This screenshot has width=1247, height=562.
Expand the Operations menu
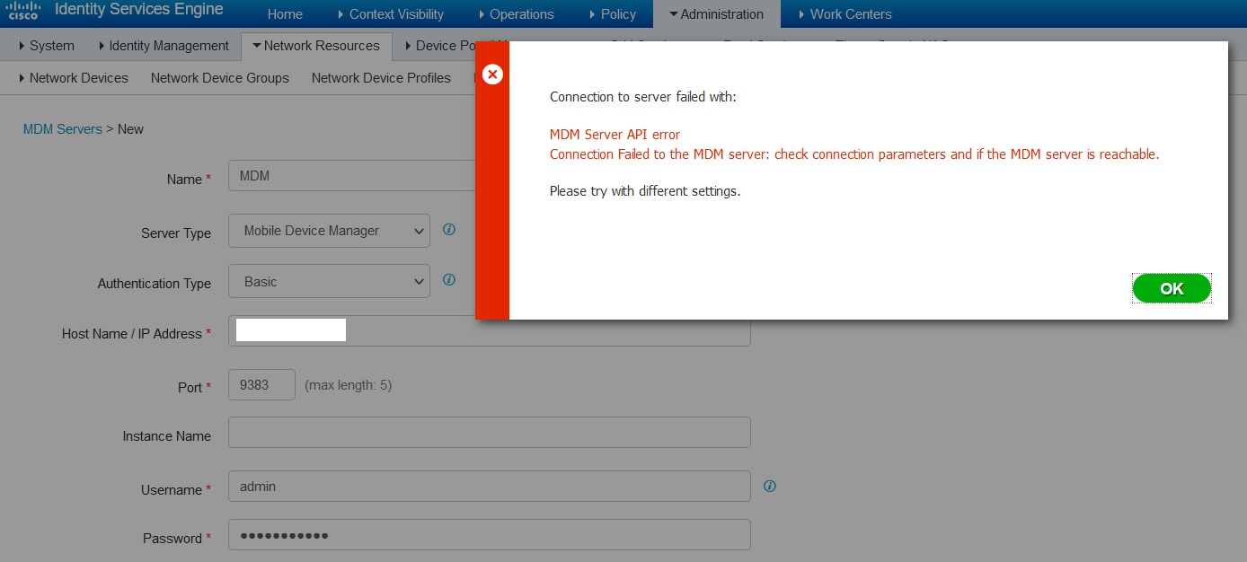click(x=517, y=14)
